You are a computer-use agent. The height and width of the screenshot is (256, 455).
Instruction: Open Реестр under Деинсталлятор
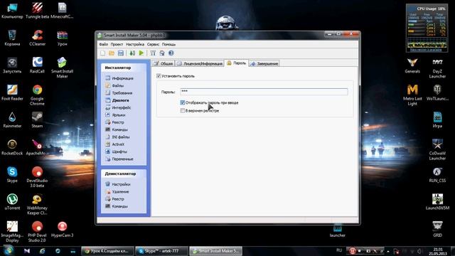pyautogui.click(x=114, y=199)
